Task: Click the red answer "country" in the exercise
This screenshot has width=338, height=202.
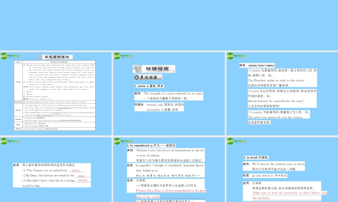Action: click(x=82, y=180)
